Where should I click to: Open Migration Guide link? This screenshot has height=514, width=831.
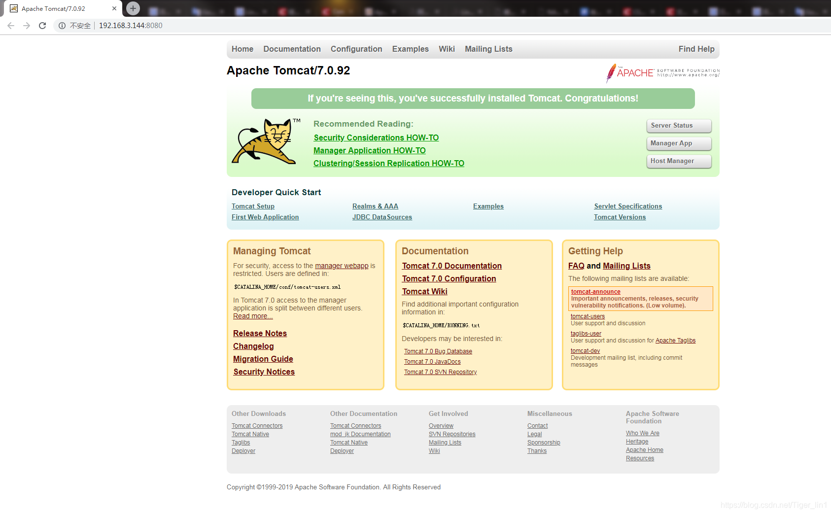coord(263,359)
